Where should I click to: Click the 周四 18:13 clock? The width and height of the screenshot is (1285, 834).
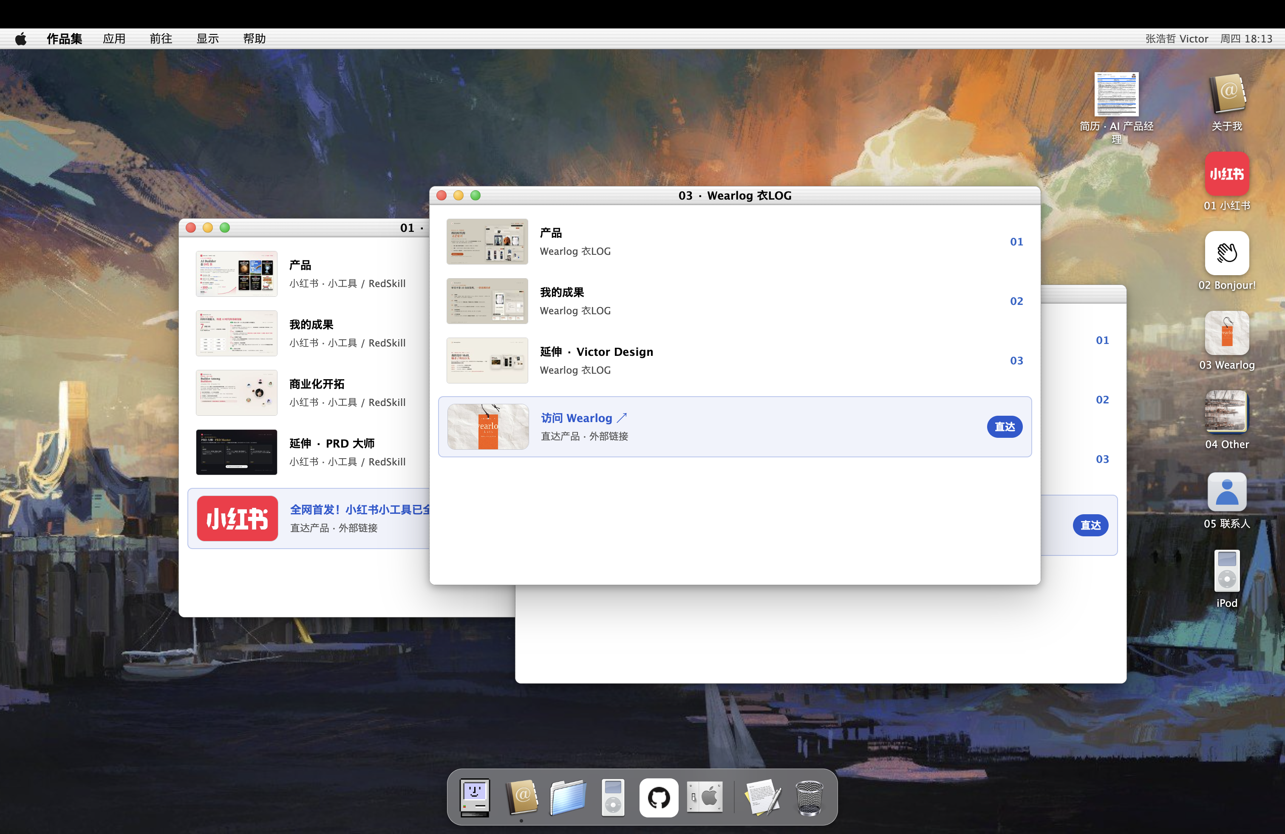click(x=1246, y=39)
